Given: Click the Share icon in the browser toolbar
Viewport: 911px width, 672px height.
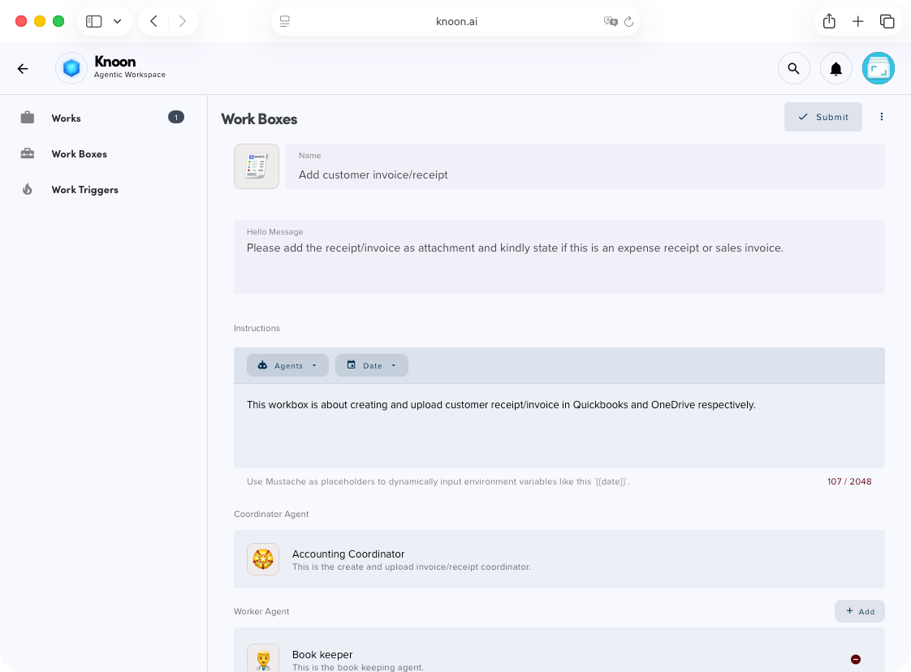Looking at the screenshot, I should point(829,21).
